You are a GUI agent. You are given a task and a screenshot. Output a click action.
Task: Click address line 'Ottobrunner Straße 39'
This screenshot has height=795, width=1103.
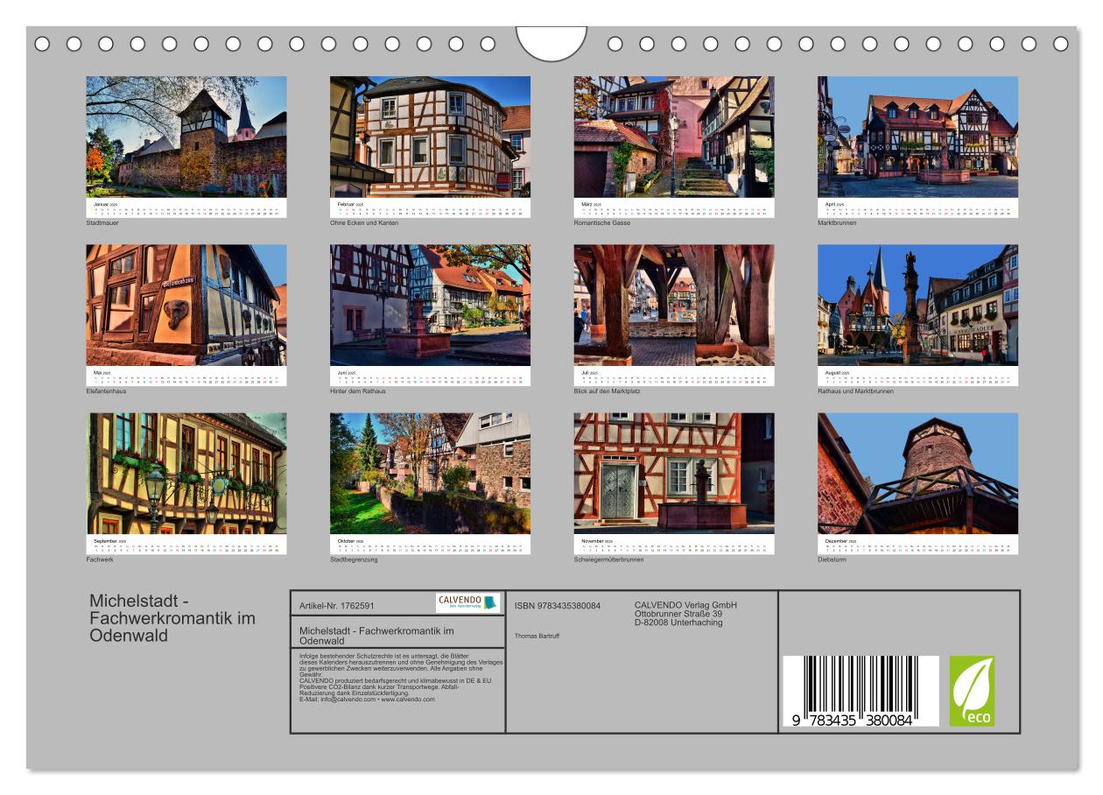click(678, 613)
